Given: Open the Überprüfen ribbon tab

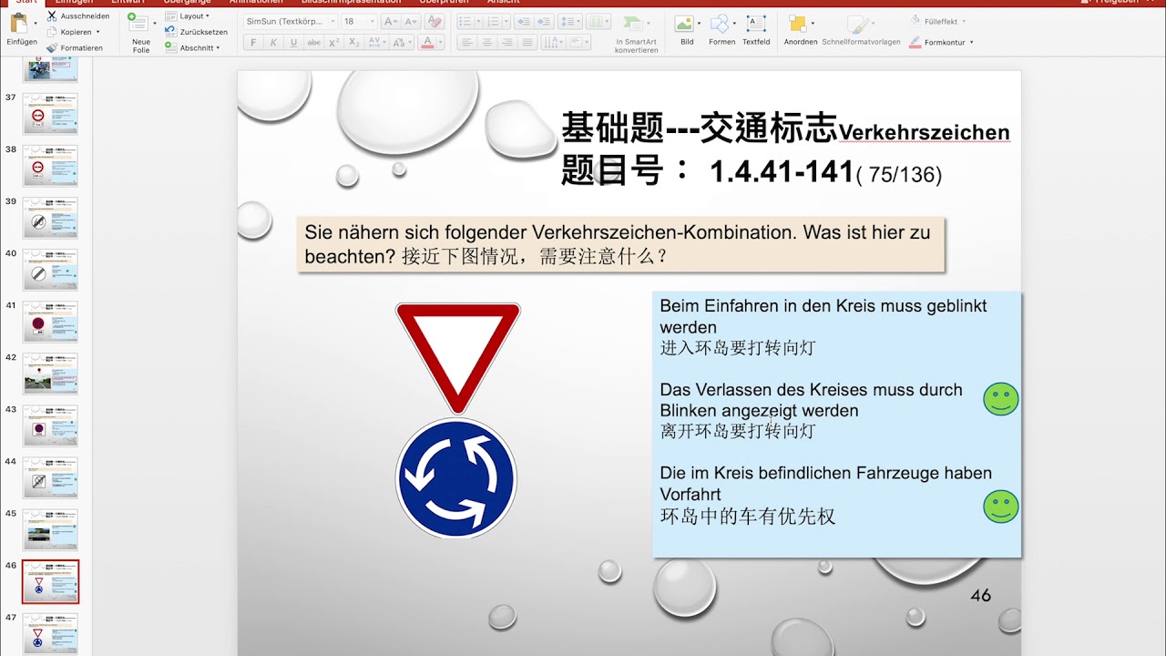Looking at the screenshot, I should pyautogui.click(x=444, y=2).
